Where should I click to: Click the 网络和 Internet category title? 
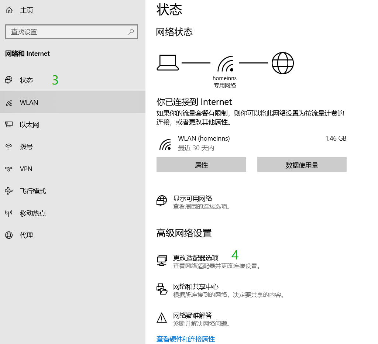point(27,53)
